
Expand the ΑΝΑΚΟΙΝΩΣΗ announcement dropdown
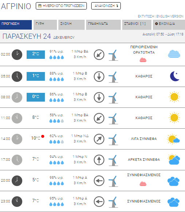pos(106,6)
